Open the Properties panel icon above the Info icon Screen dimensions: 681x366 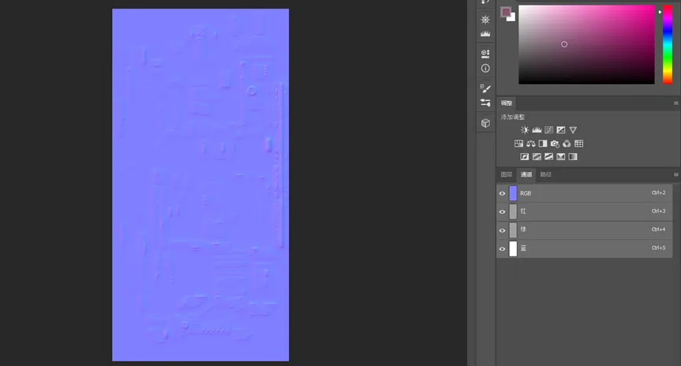point(485,54)
